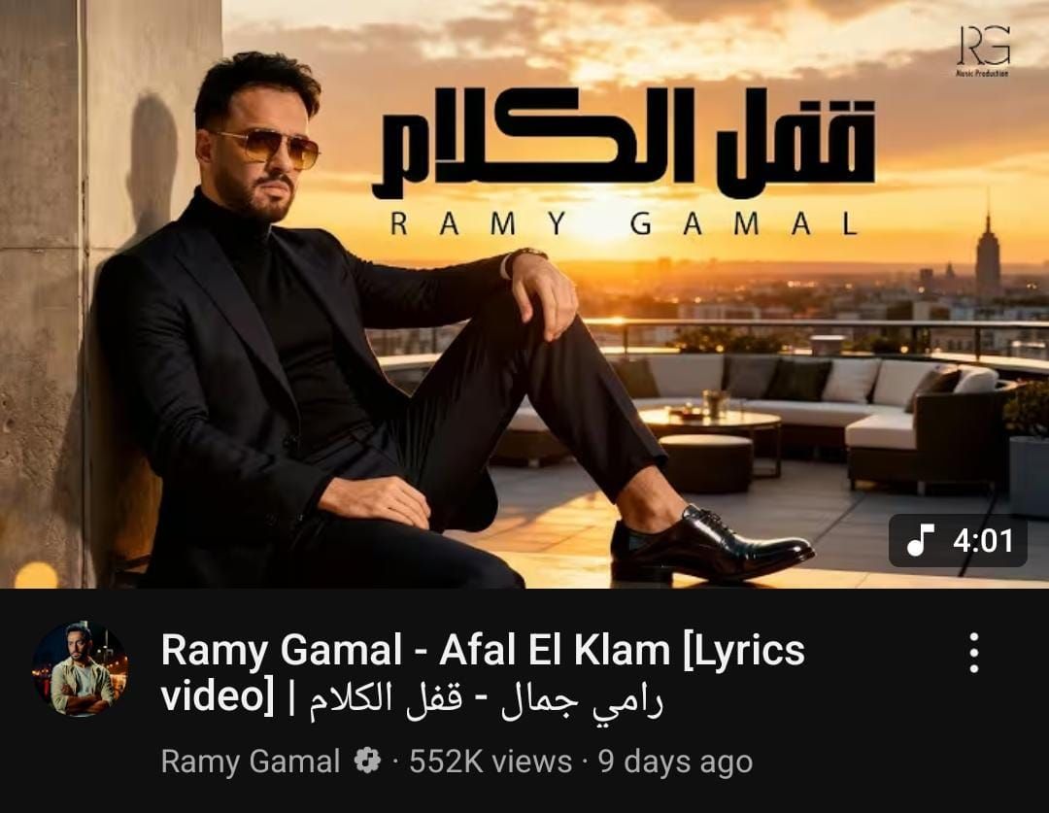Click the man's wristwatch in the thumbnail
Viewport: 1049px width, 813px height.
[525, 259]
